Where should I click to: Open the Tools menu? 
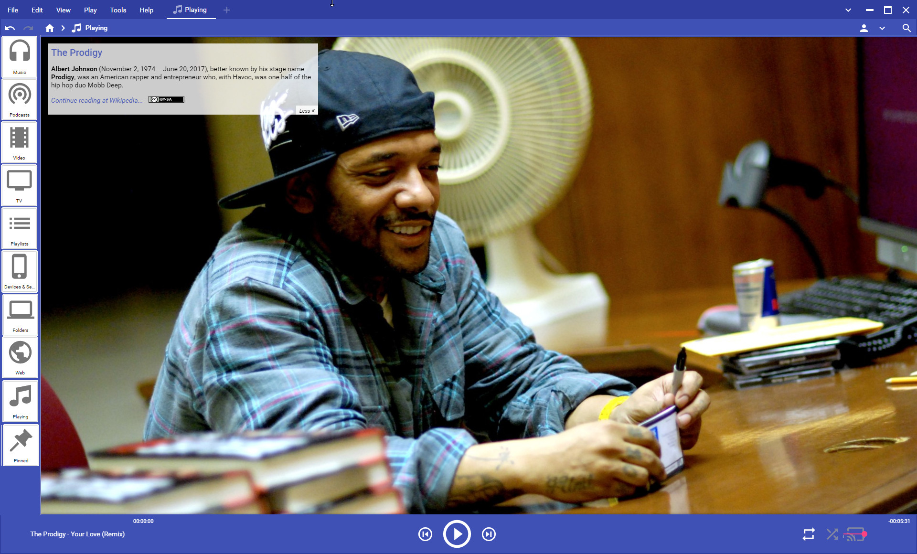pos(118,10)
